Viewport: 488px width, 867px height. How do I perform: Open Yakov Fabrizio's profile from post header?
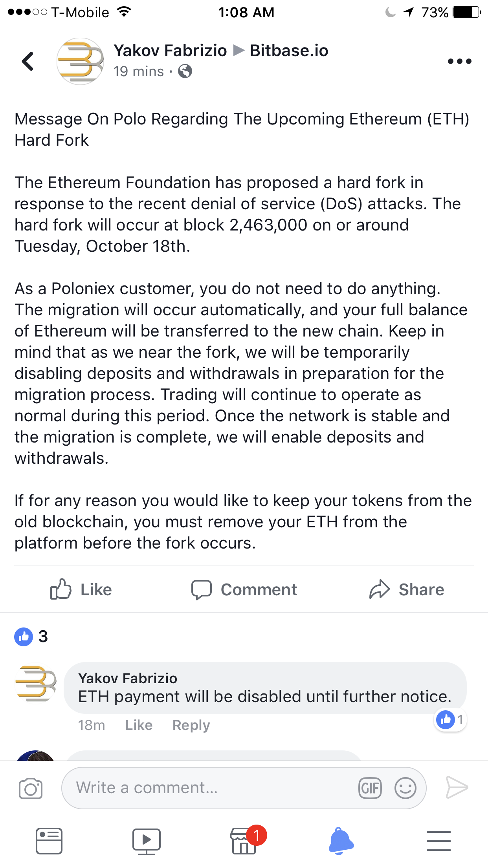tap(170, 51)
